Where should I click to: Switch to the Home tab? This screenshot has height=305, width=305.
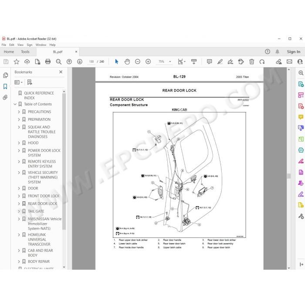9,52
